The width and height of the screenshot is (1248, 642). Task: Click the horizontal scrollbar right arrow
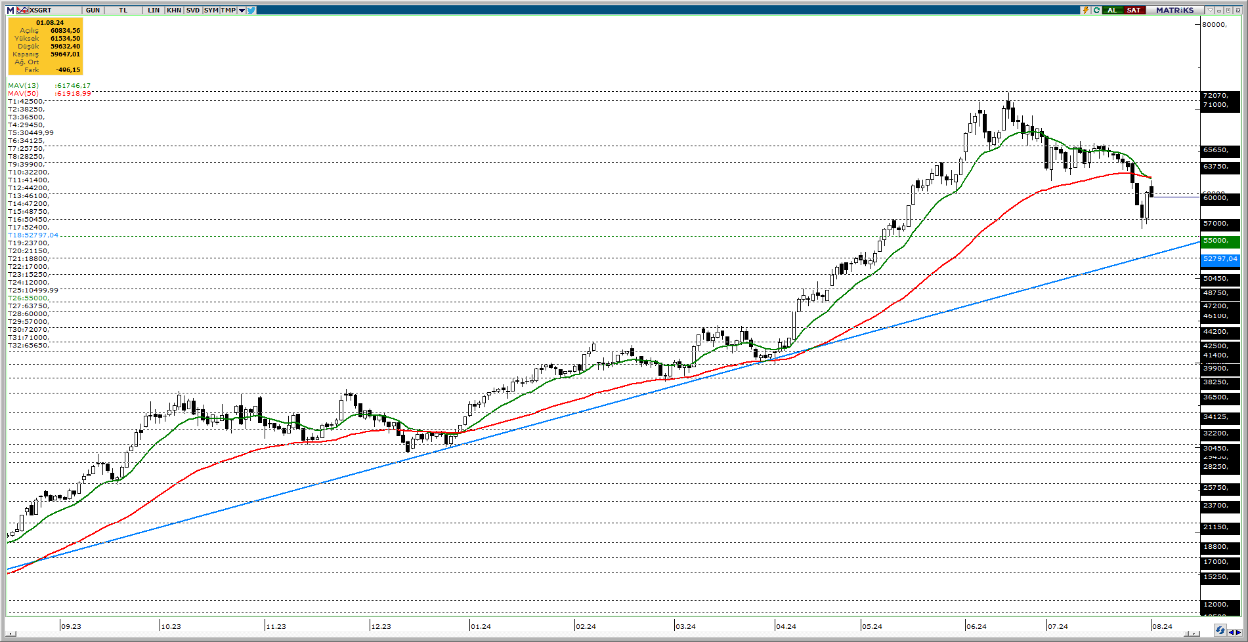(x=1195, y=633)
